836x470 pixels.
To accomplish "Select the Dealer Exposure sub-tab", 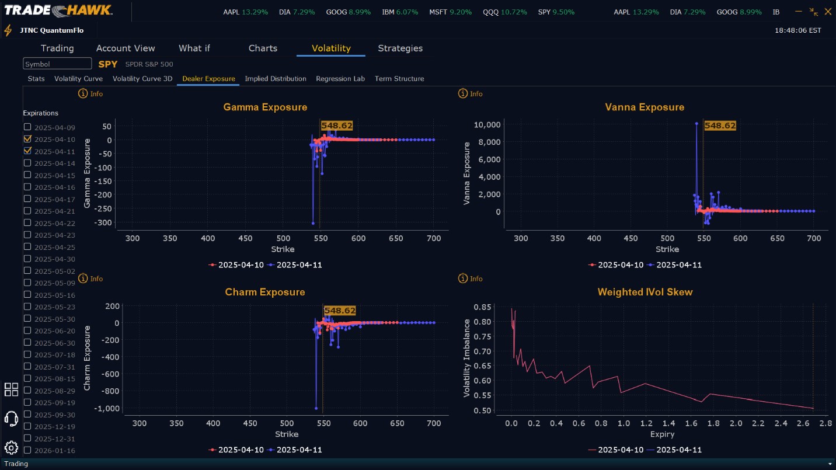I will click(208, 79).
